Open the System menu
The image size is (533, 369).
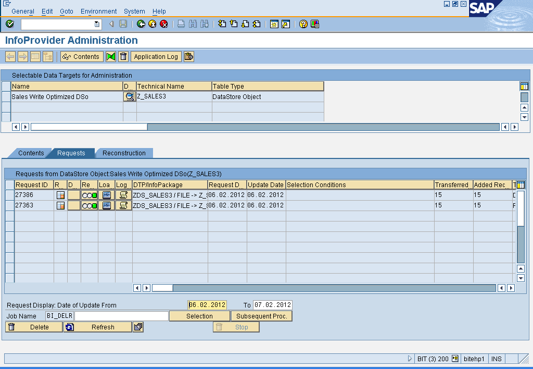(134, 11)
